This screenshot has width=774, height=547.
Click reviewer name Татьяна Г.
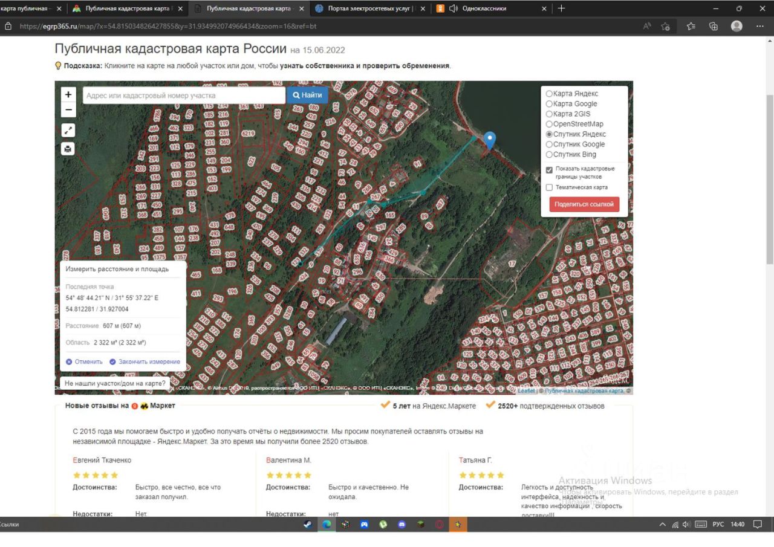(475, 460)
